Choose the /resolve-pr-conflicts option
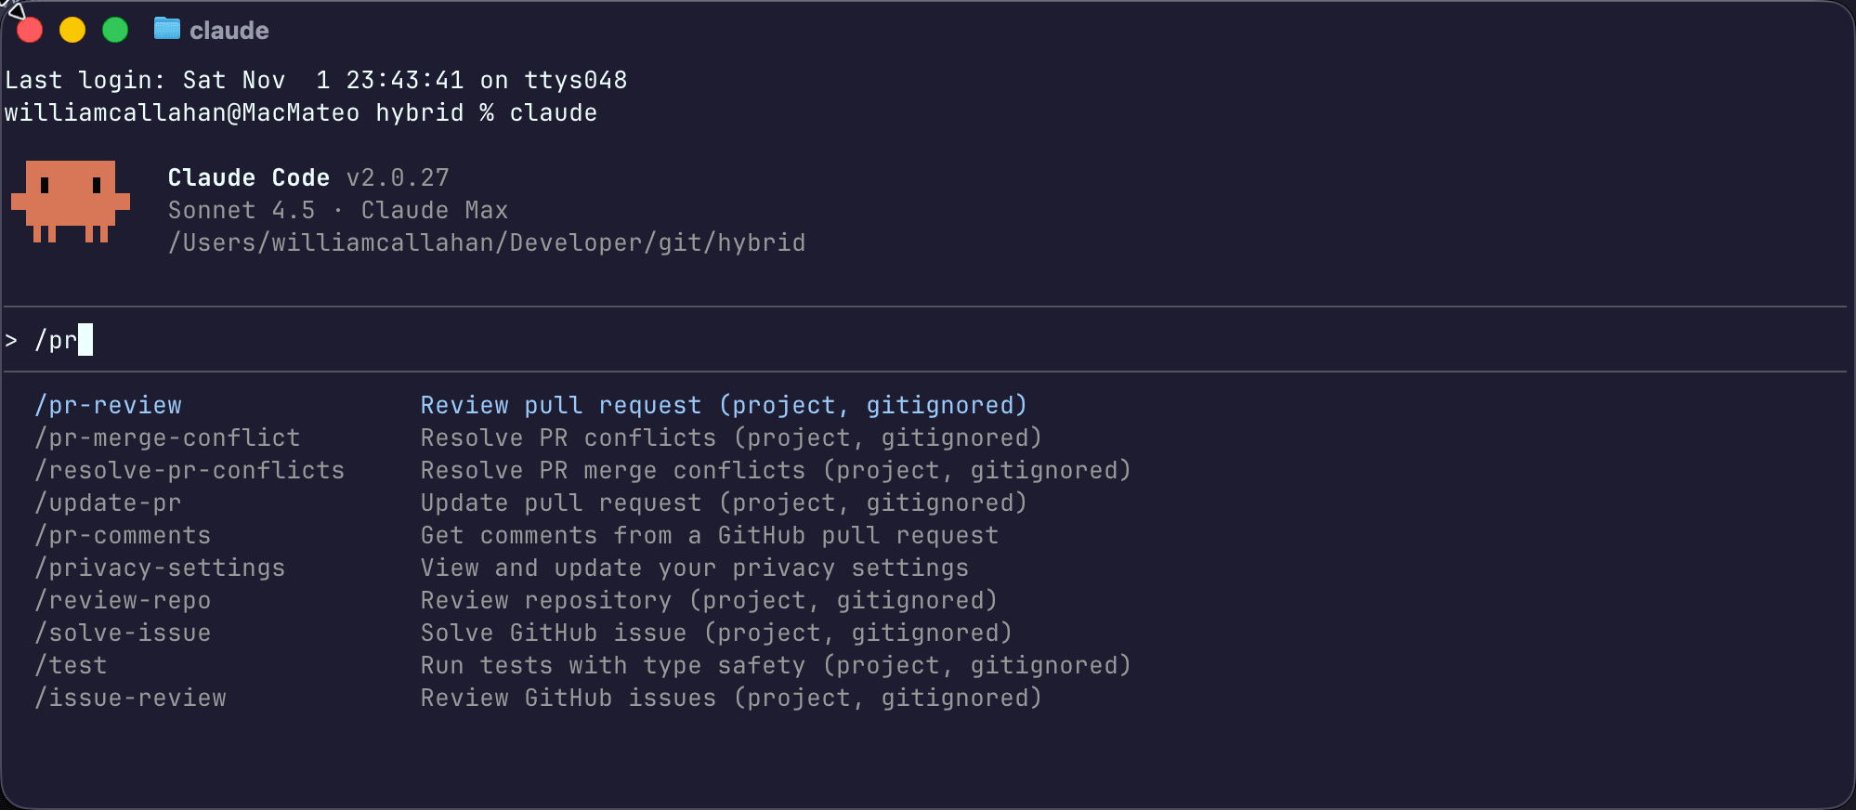The image size is (1856, 810). click(190, 470)
